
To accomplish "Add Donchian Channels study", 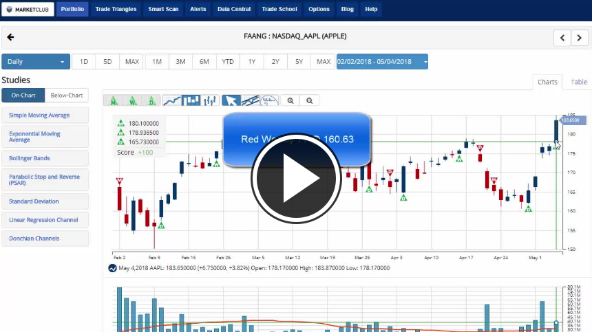I will (45, 238).
